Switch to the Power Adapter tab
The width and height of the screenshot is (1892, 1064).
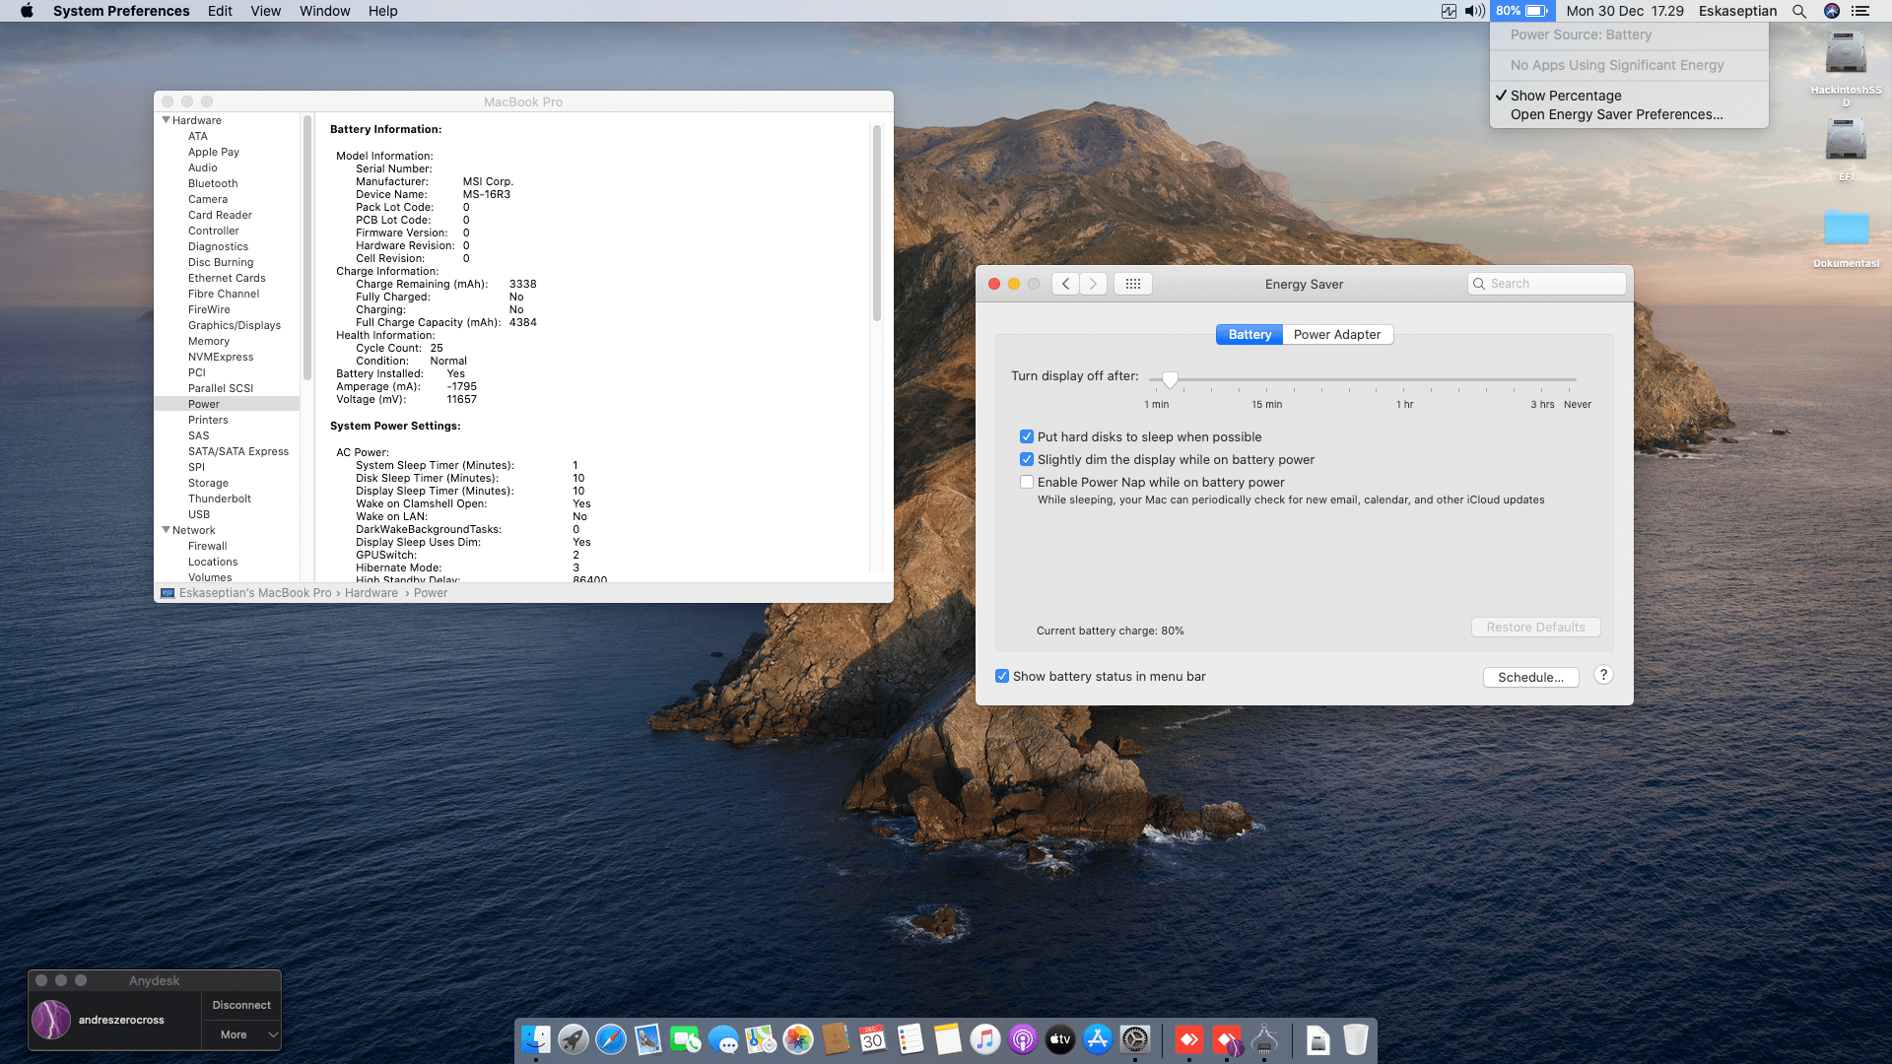click(x=1336, y=334)
